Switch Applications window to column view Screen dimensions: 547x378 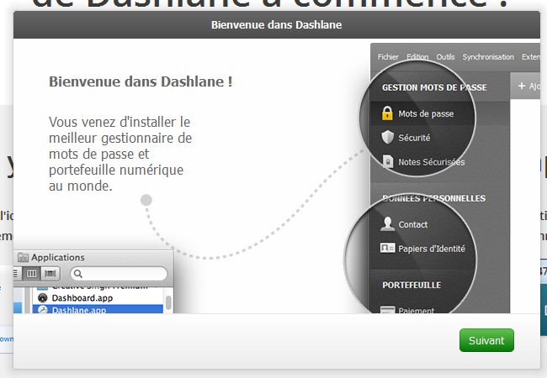click(x=32, y=274)
